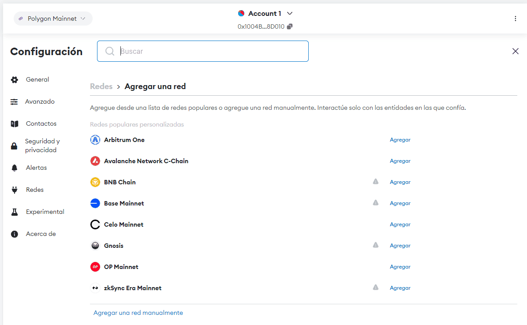Screen dimensions: 527x325
Task: Click the Experimental flask icon
Action: [x=15, y=212]
